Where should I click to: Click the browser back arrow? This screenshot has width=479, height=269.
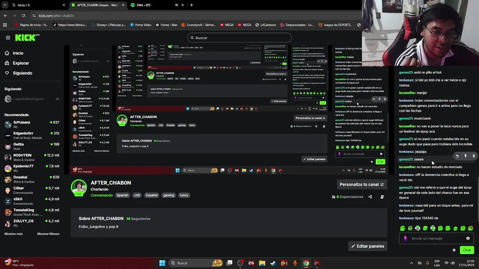5,16
